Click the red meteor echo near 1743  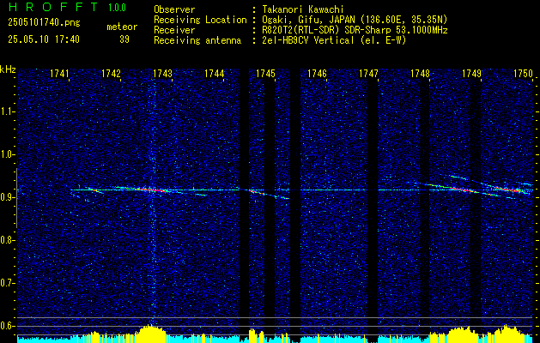(152, 190)
